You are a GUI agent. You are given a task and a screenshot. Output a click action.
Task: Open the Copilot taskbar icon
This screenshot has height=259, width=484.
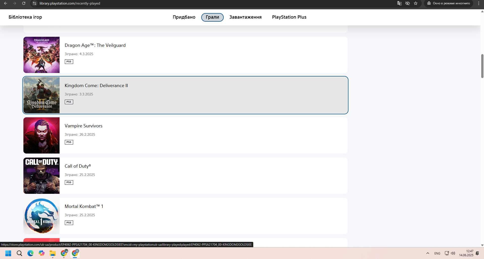coord(42,253)
